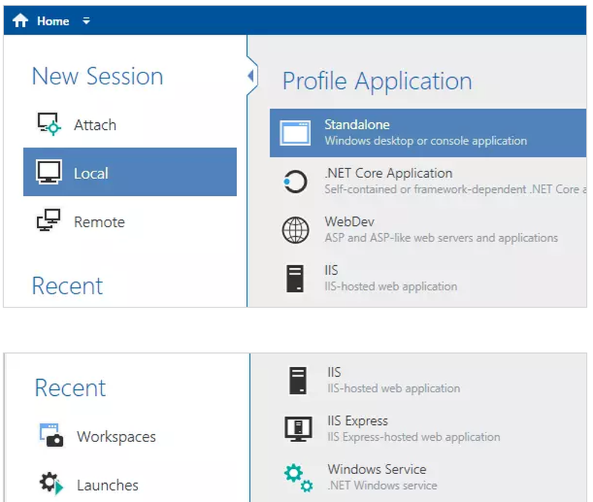Click the Attach crosshair monitor icon
Viewport: 593px width, 502px height.
click(x=49, y=123)
